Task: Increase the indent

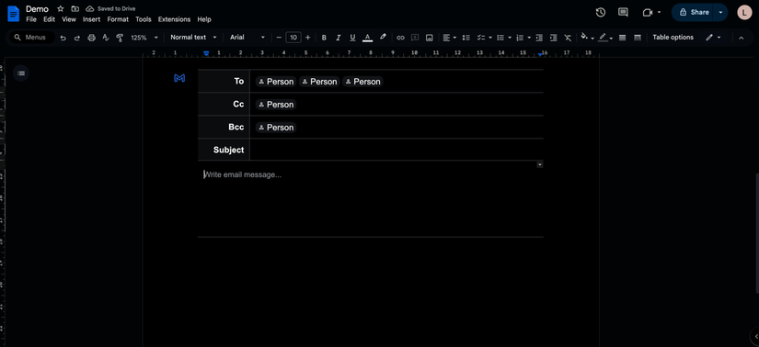Action: tap(554, 38)
